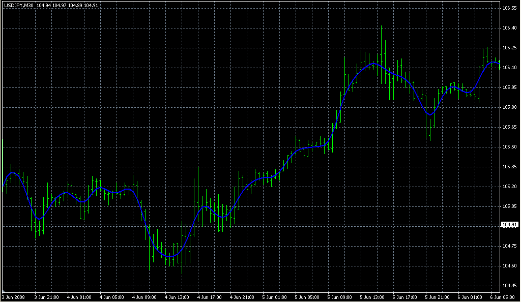521x302 pixels.
Task: Click the 4 Jun 09:00 time label
Action: (x=144, y=297)
